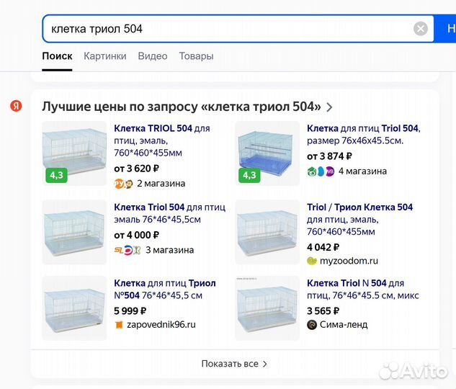Click the '2 магазина' text
The height and width of the screenshot is (389, 456).
161,184
